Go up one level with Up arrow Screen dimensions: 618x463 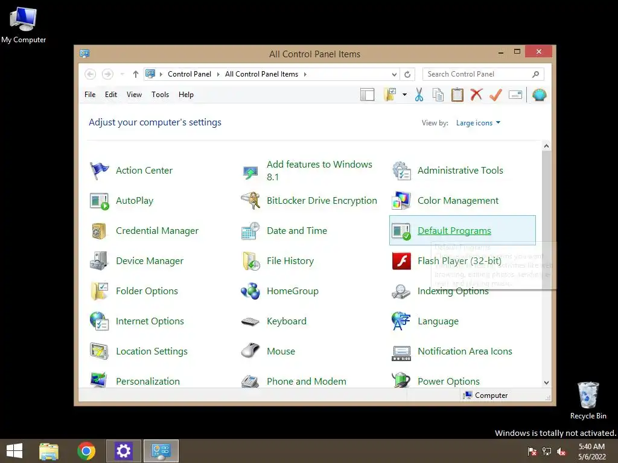click(136, 74)
